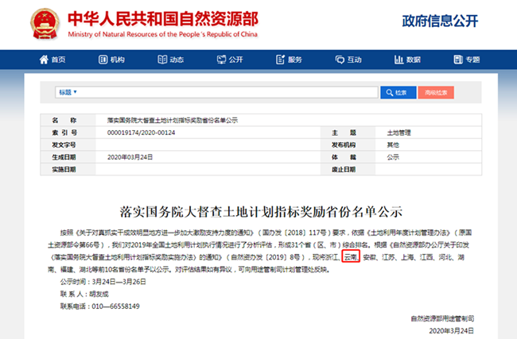This screenshot has width=517, height=339.
Task: Click the blue 检索 search button
Action: click(400, 92)
